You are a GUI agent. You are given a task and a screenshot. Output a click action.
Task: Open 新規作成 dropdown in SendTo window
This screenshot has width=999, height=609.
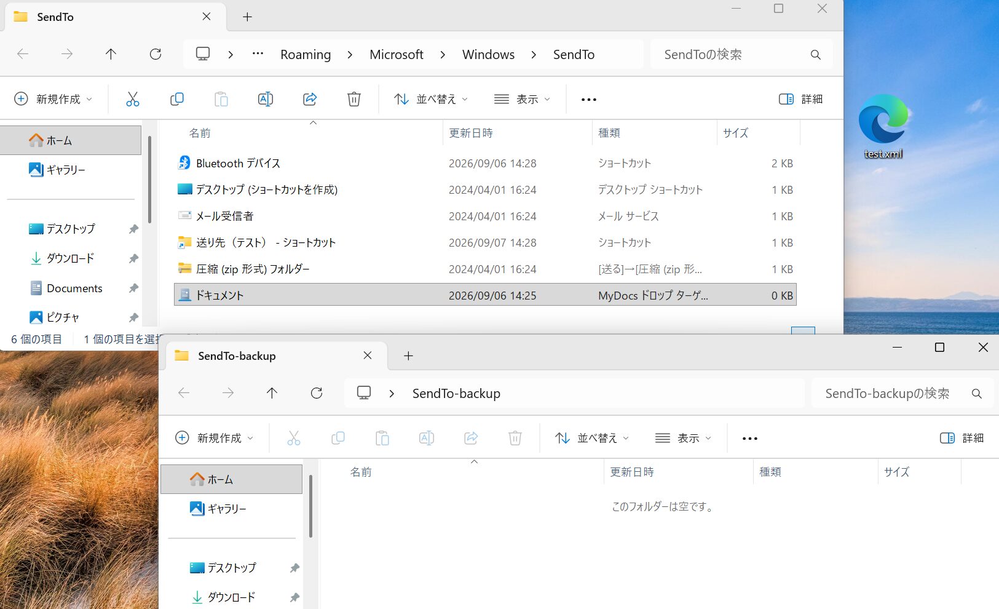[x=53, y=99]
